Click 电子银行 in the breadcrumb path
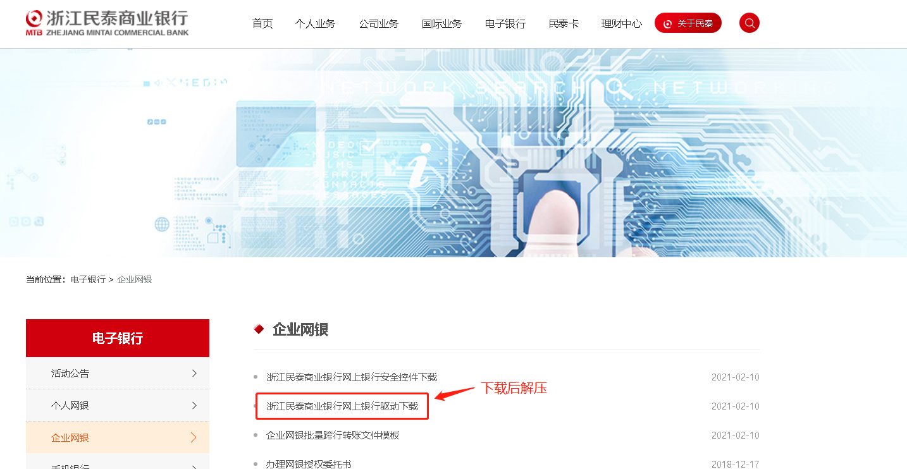Screen dimensions: 907x469 click(x=88, y=279)
